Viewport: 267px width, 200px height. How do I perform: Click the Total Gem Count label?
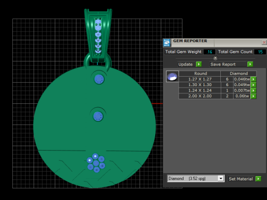pyautogui.click(x=235, y=52)
